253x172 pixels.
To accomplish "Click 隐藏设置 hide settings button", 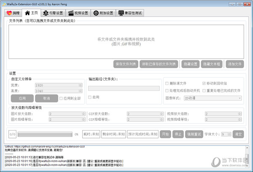I will click(191, 64).
